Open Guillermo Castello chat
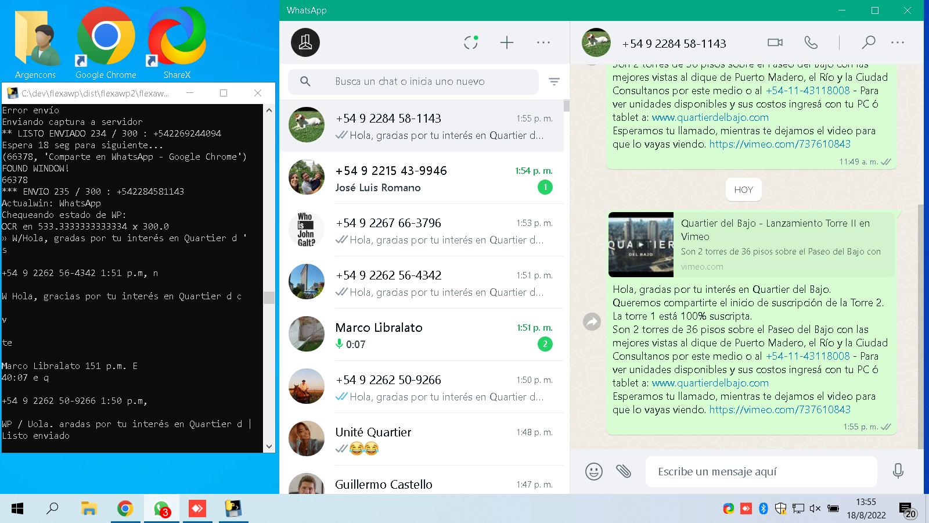Viewport: 929px width, 523px height. (x=422, y=481)
